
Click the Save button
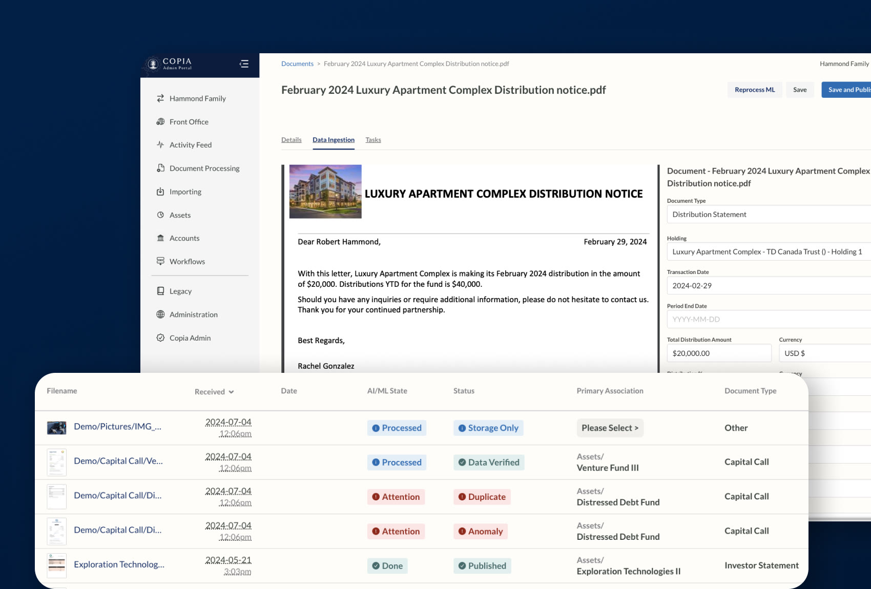(799, 90)
